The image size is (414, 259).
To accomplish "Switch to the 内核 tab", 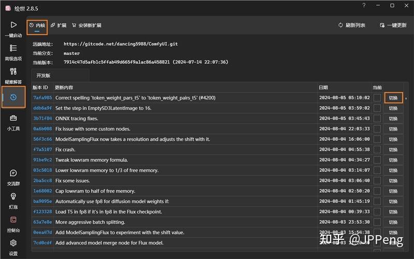I will point(37,25).
